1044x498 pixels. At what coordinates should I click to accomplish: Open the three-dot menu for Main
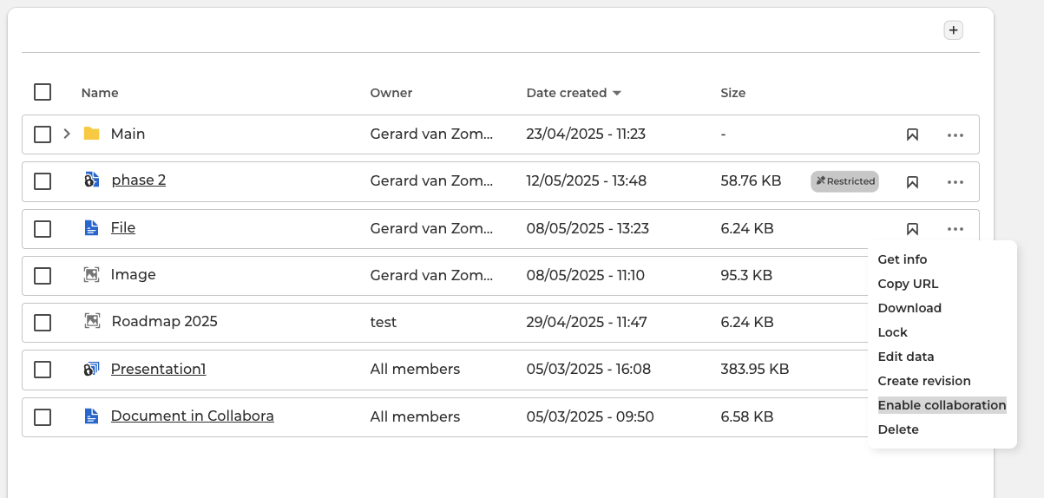tap(955, 134)
